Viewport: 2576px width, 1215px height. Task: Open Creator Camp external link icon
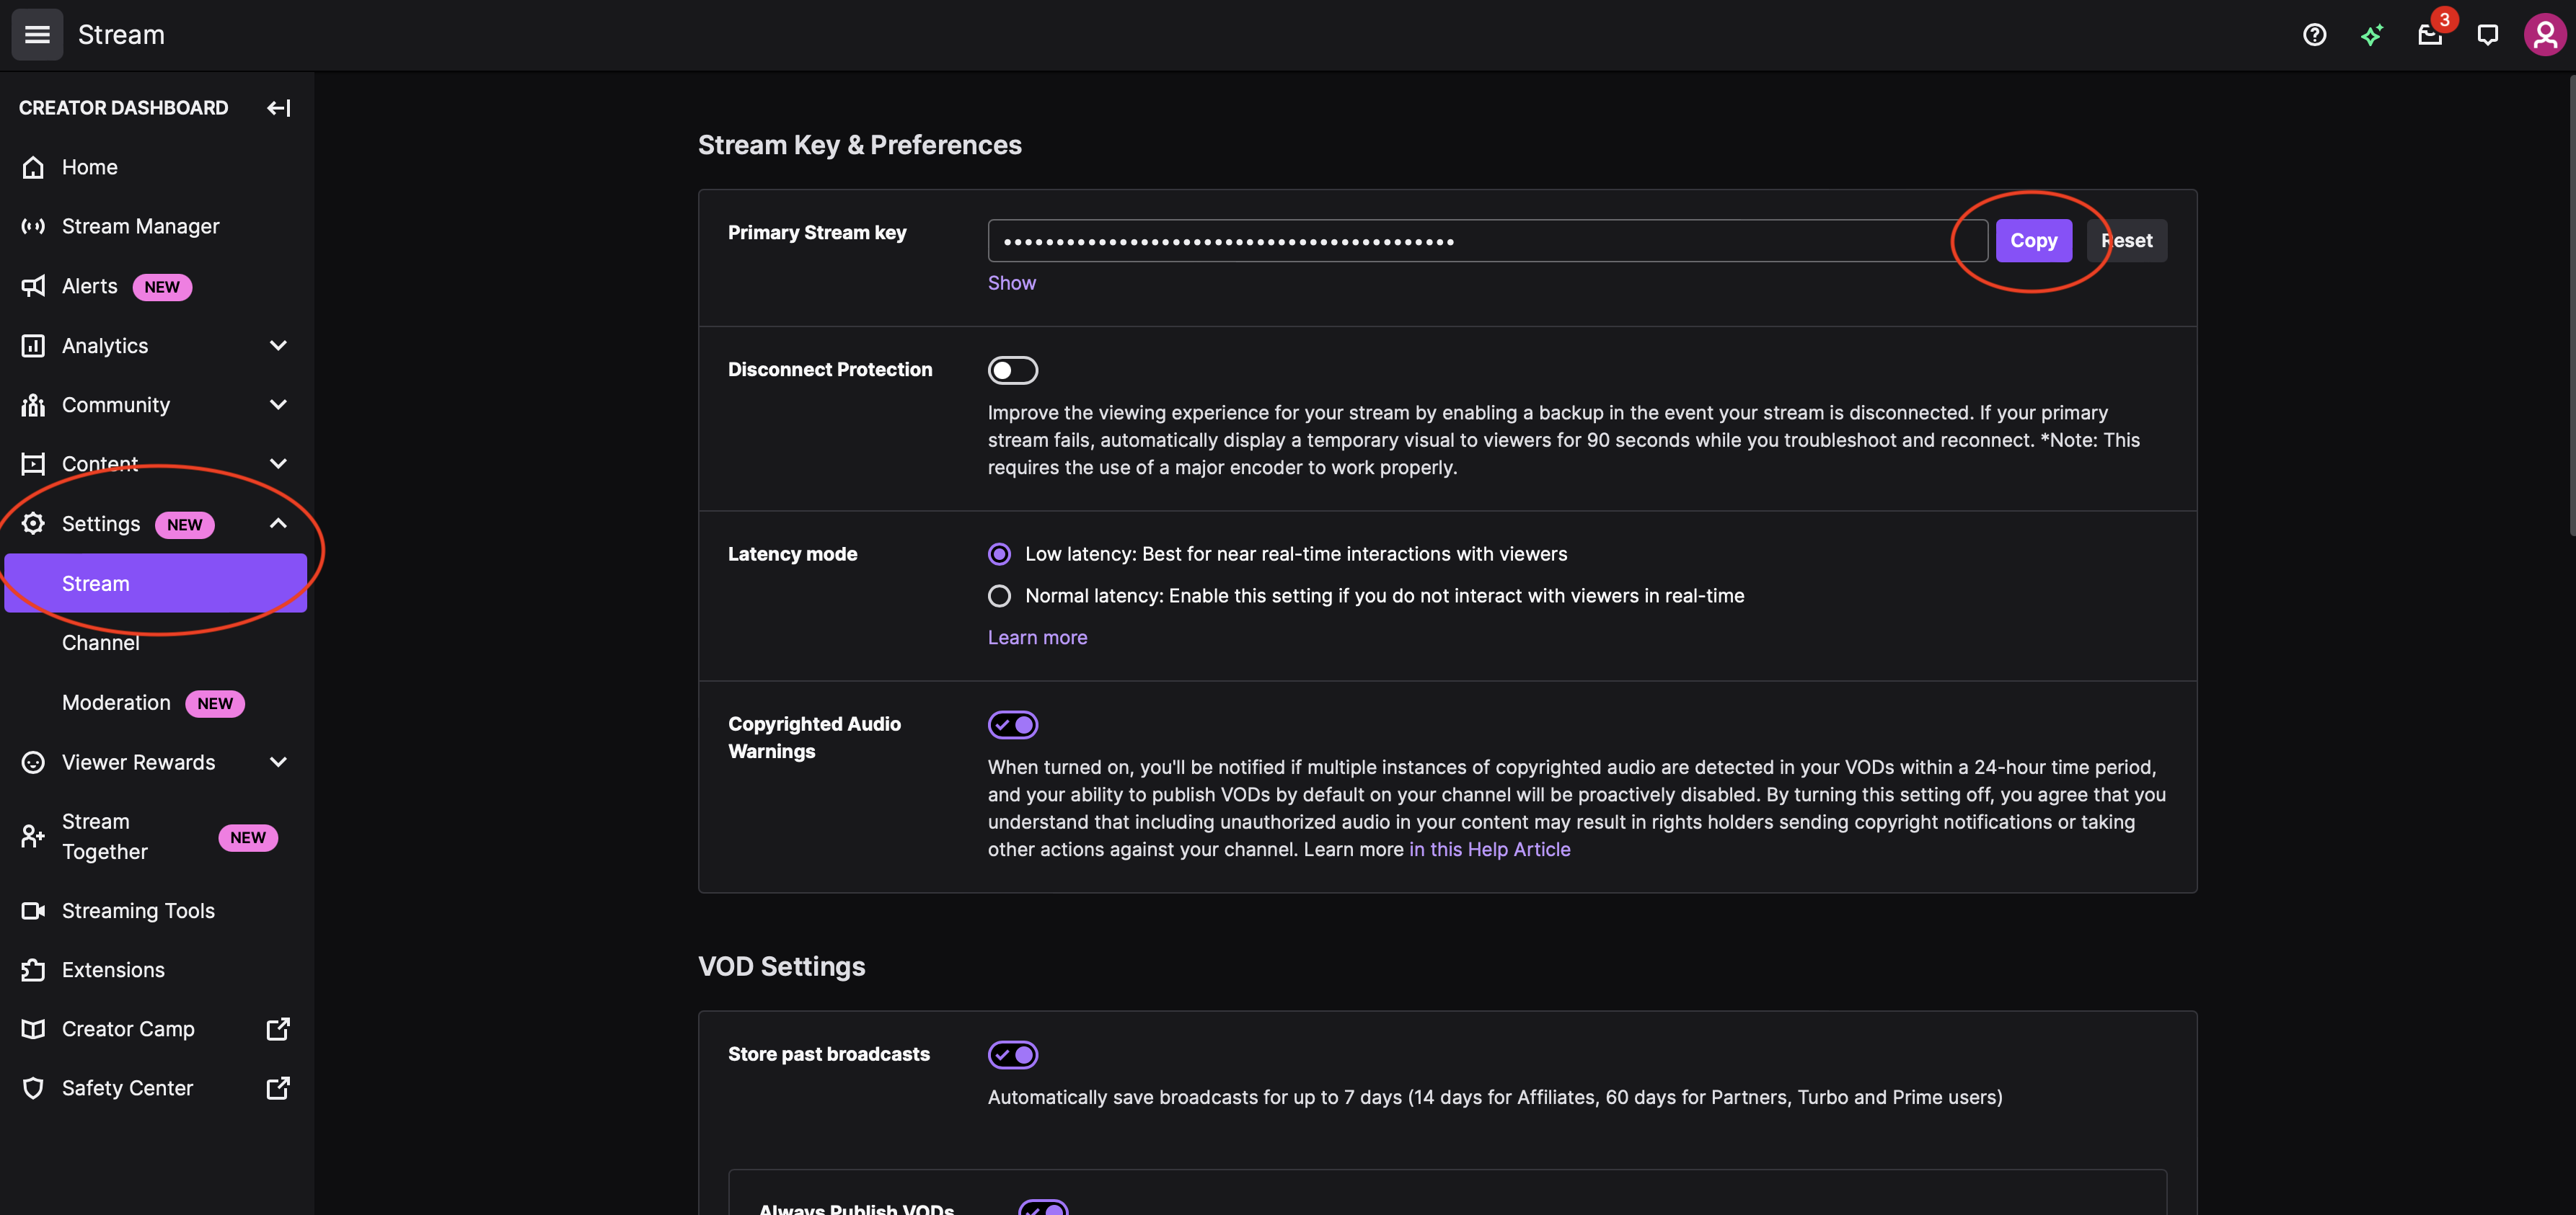click(278, 1029)
